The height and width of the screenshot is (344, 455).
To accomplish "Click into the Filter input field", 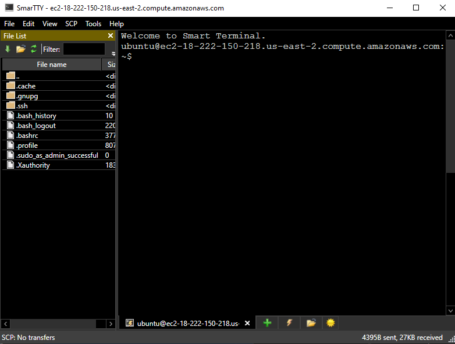I will (x=84, y=49).
